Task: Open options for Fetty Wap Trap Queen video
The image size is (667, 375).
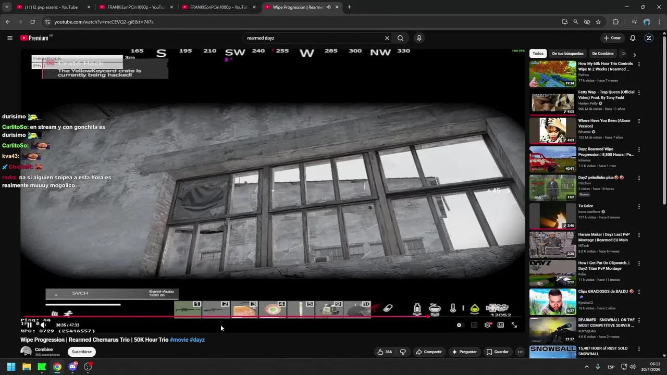Action: click(639, 93)
